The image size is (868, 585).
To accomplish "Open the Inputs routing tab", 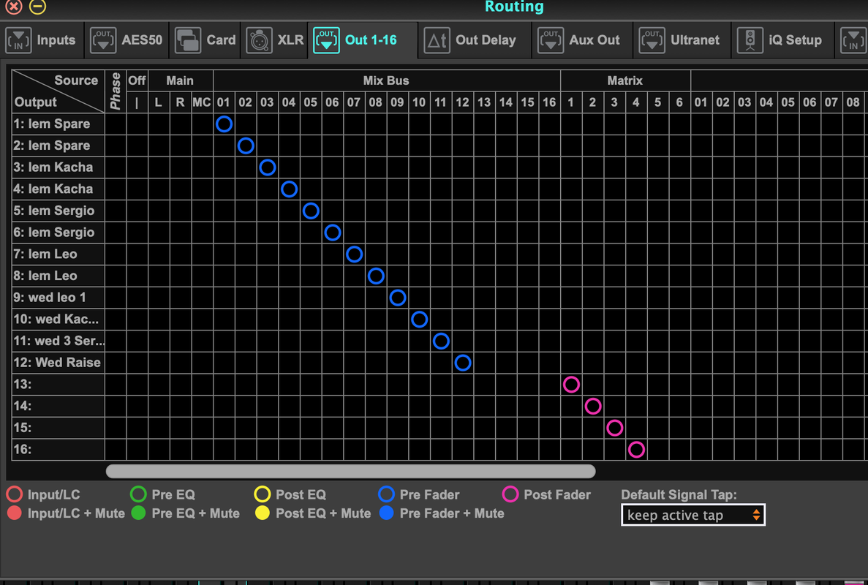I will click(42, 40).
